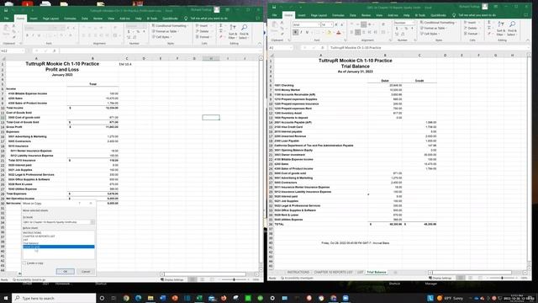Viewport: 538px width, 303px height.
Task: Click Underline button in right Excel window
Action: 307,32
